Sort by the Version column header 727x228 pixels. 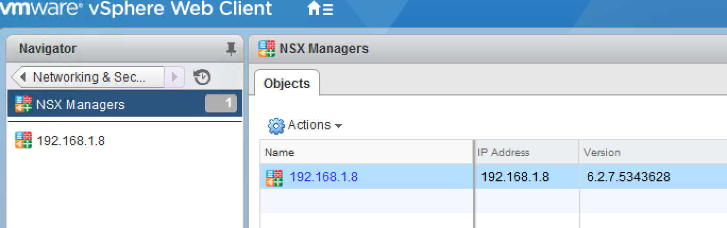[653, 152]
